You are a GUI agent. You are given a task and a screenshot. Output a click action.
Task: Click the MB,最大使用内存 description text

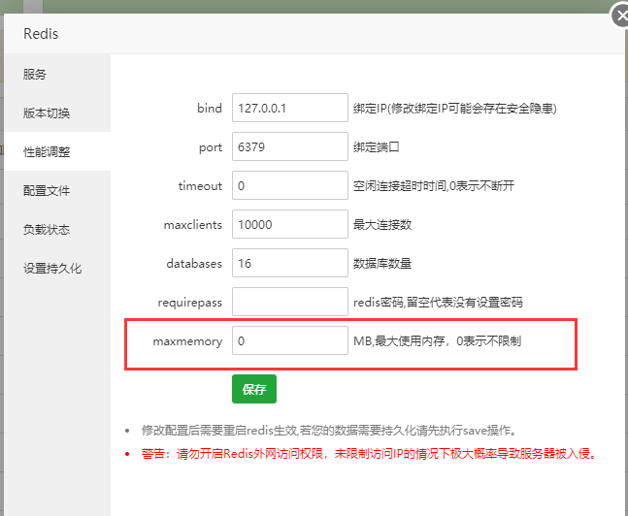[437, 341]
